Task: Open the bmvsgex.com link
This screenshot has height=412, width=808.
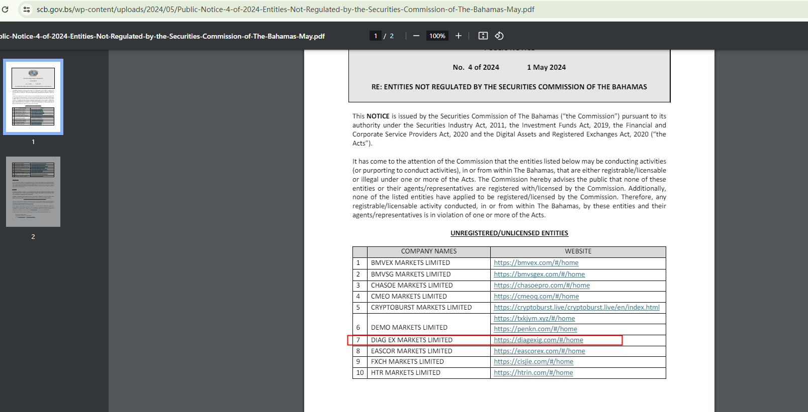Action: click(x=539, y=274)
